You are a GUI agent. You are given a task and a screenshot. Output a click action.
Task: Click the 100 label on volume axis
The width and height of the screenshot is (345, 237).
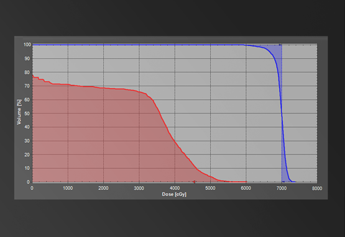tap(27, 45)
